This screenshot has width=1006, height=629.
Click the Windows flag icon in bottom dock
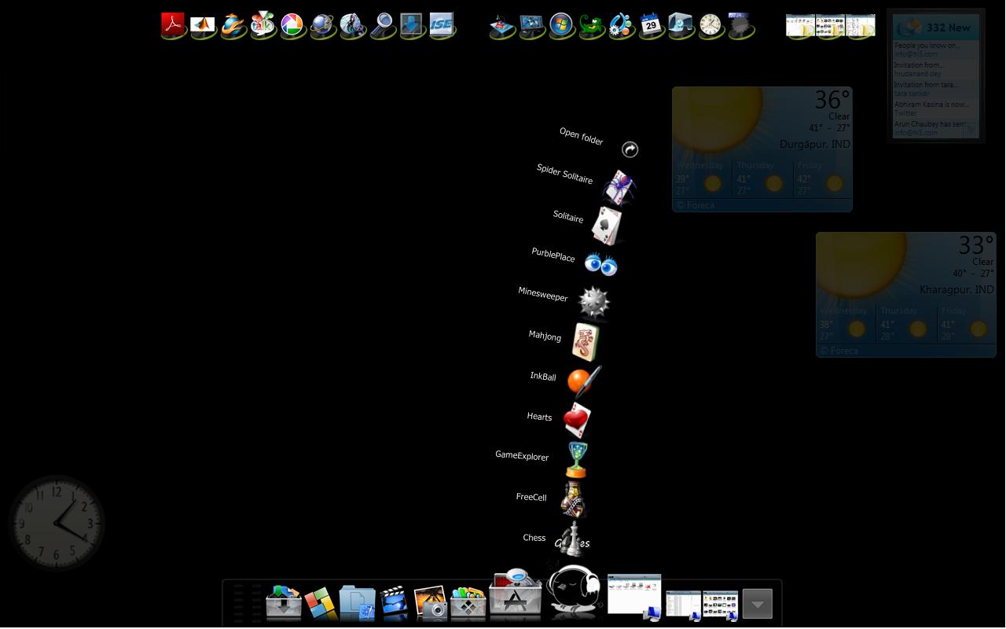click(321, 604)
